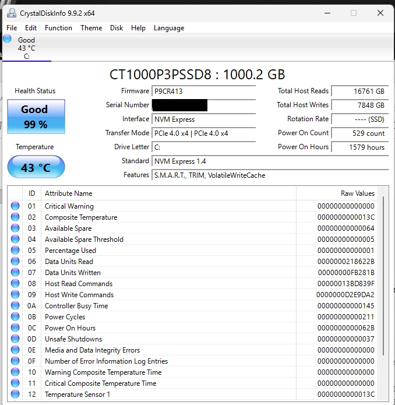Open the Help menu
The width and height of the screenshot is (395, 405).
pos(138,28)
